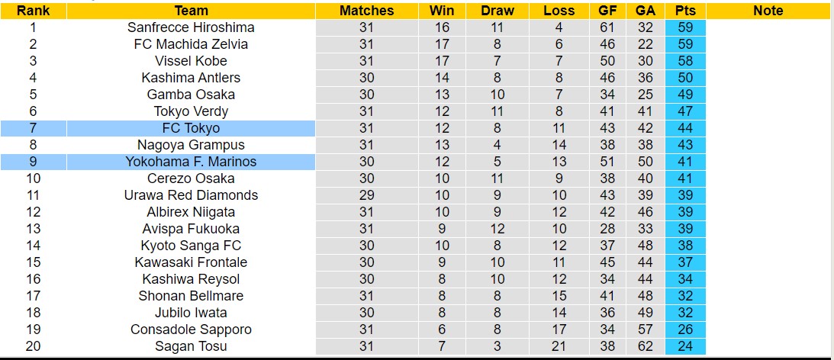This screenshot has height=360, width=834.
Task: Click Kawasaki Frontale in the standings
Action: (x=191, y=262)
